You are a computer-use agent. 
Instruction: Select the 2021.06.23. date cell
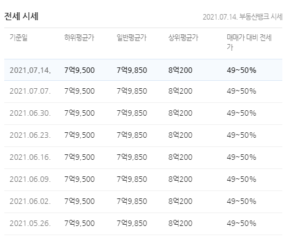click(30, 135)
